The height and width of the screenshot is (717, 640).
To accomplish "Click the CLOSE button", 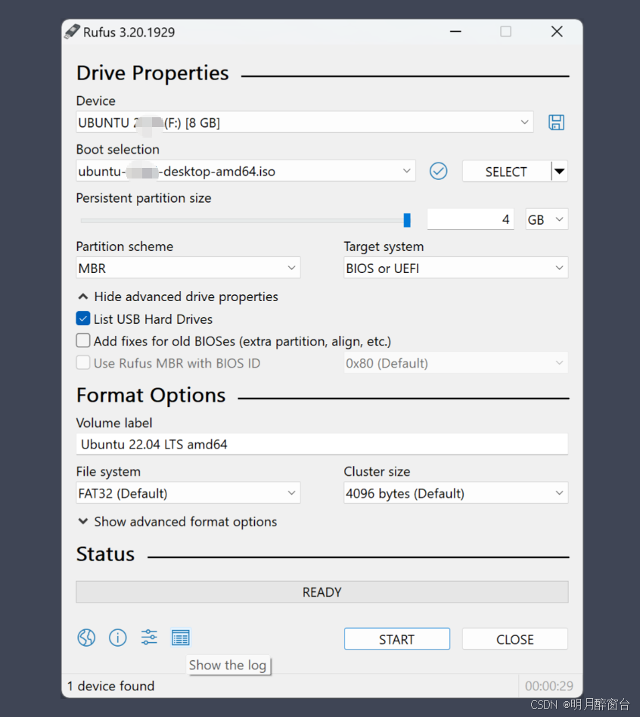I will click(514, 639).
